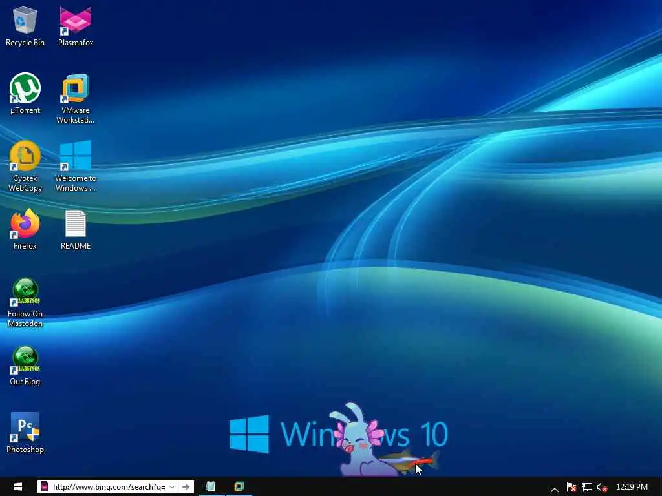Viewport: 662px width, 496px height.
Task: Click the taskbar address input field
Action: [x=109, y=487]
